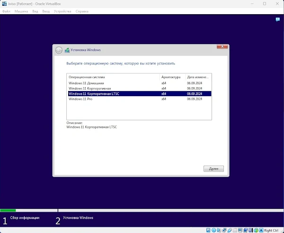Click the recording indicator icon
Viewport: 284px width, 233px height.
pyautogui.click(x=246, y=230)
